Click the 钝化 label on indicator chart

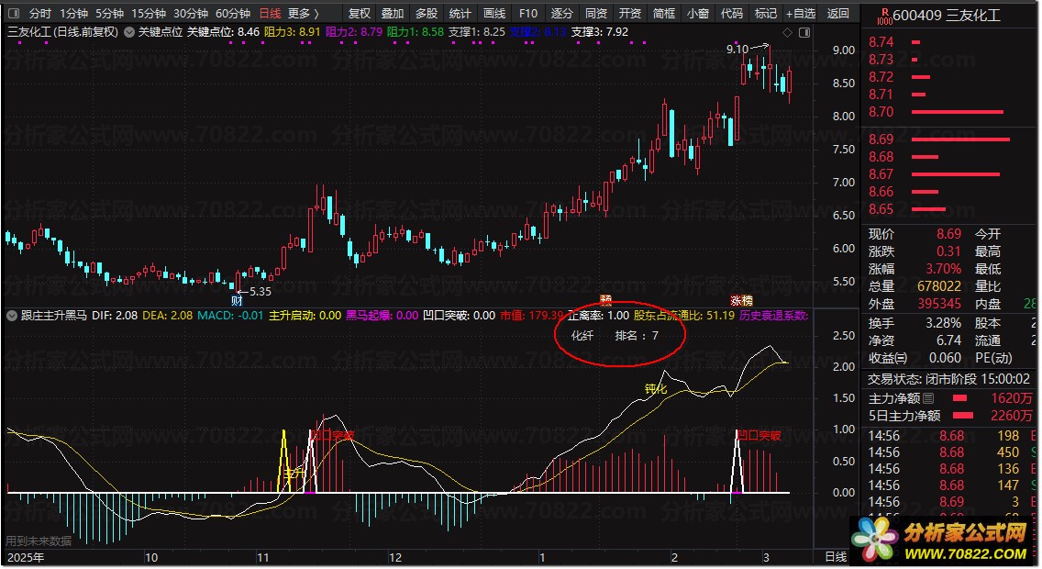coord(655,389)
